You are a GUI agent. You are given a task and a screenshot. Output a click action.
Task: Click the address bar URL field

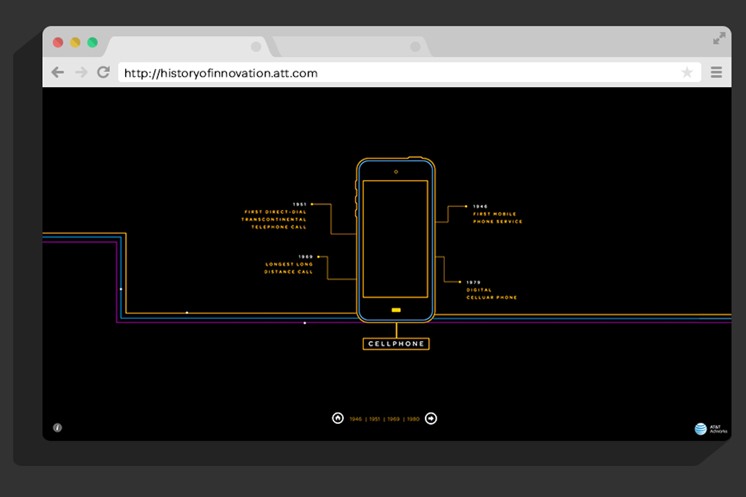coord(409,72)
